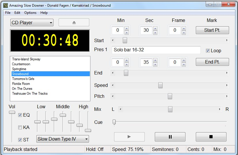Viewport: 238px width, 155px height.
Task: Click right arrow of End slider
Action: coord(227,73)
